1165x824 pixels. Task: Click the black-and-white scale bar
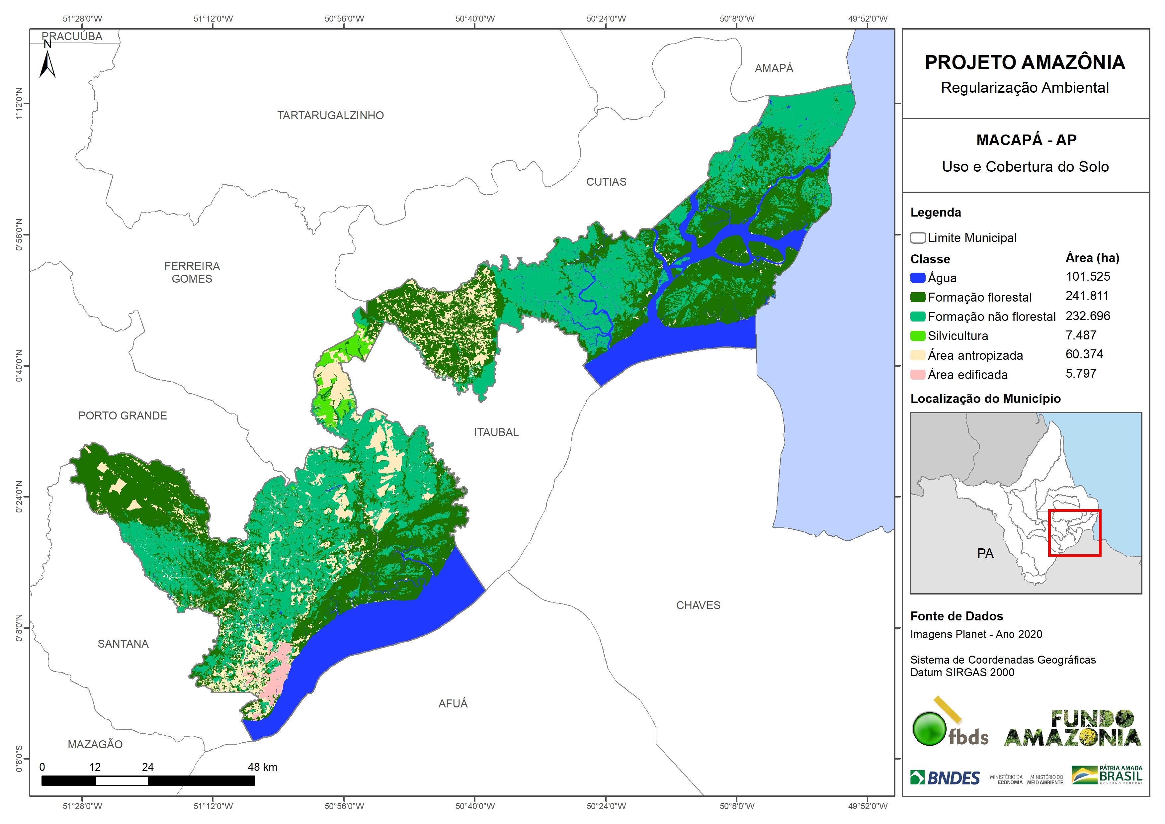tap(148, 781)
